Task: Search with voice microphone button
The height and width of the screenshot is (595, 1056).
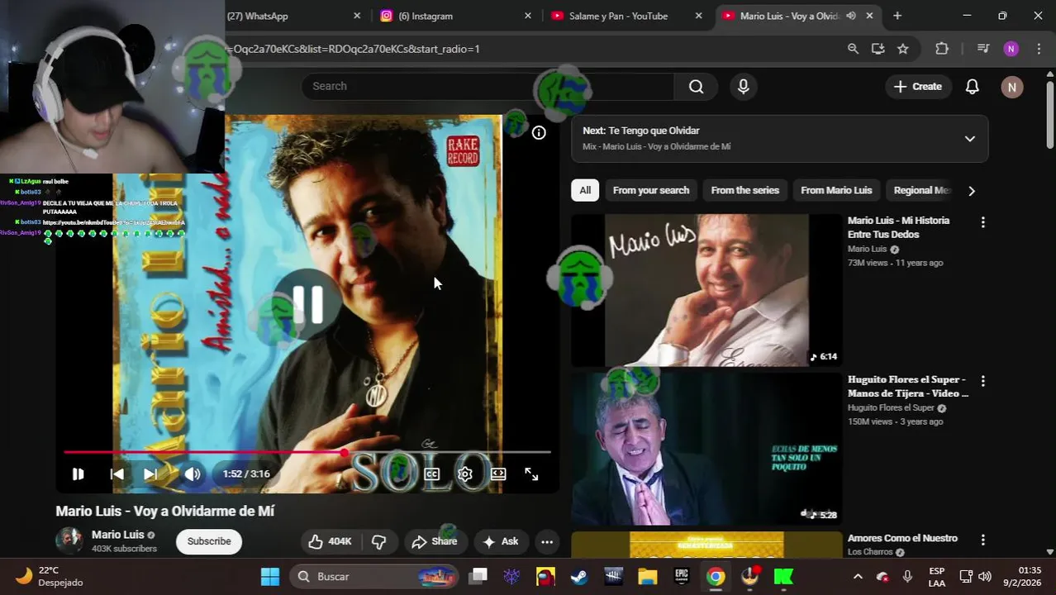Action: [744, 86]
